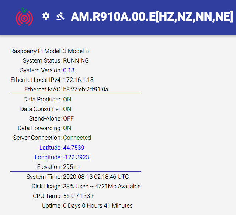Click the Ethernet Local IPv4 address 172.16.1.18
The image size is (236, 215).
tap(78, 80)
